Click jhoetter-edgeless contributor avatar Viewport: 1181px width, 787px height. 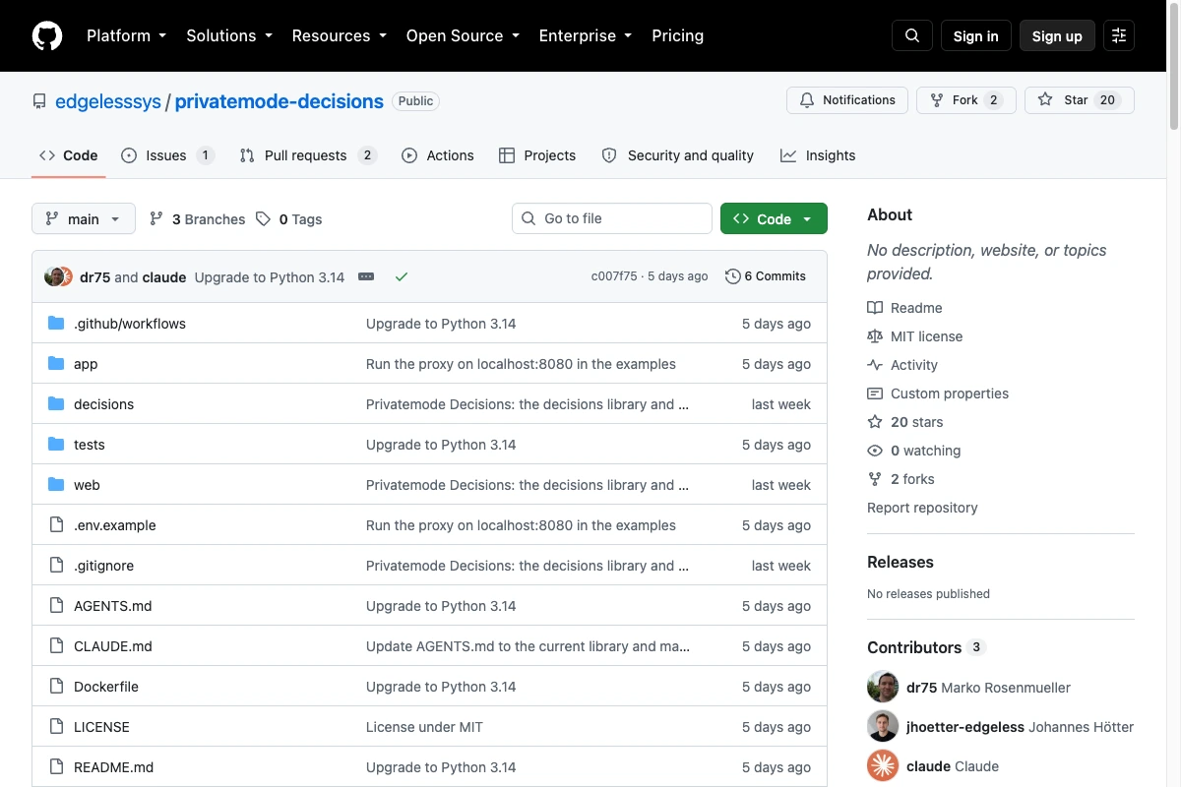tap(883, 726)
